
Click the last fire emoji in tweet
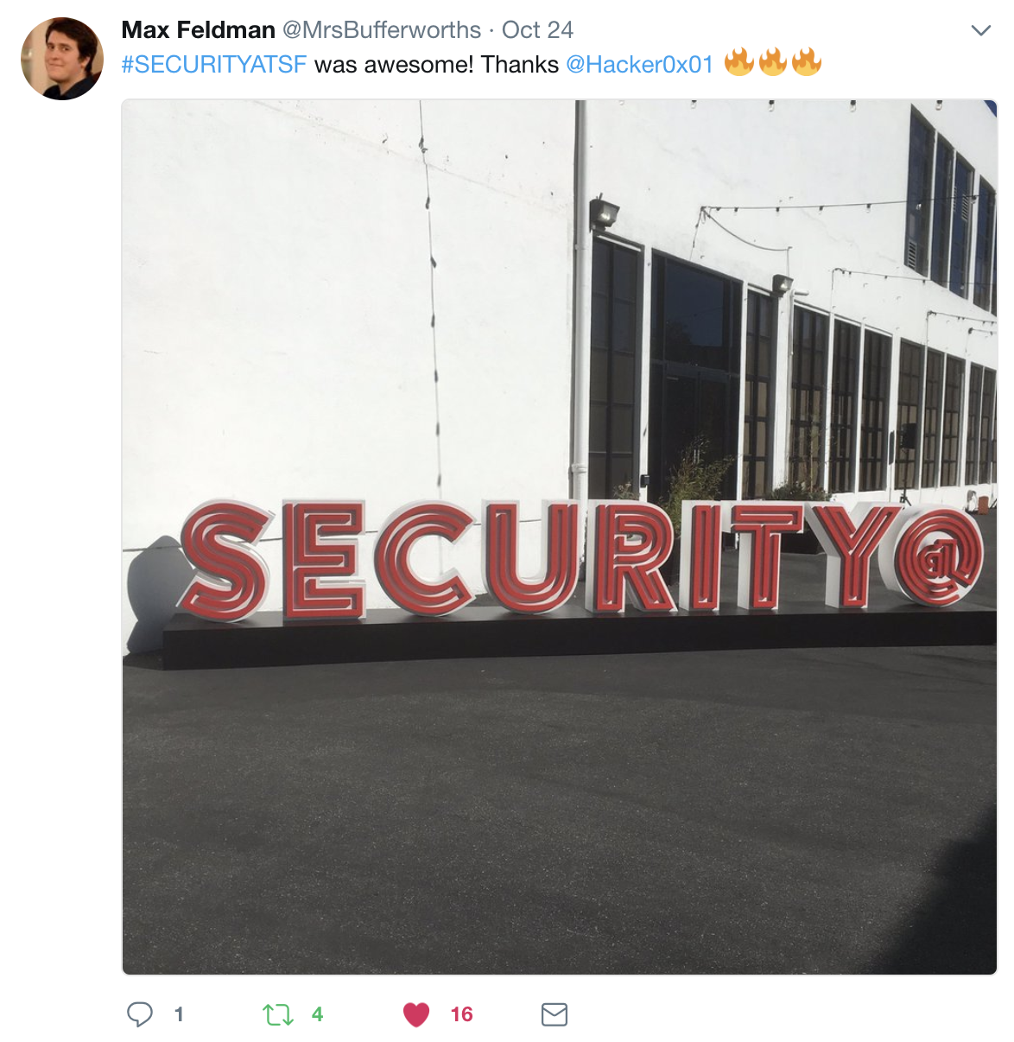tap(807, 62)
